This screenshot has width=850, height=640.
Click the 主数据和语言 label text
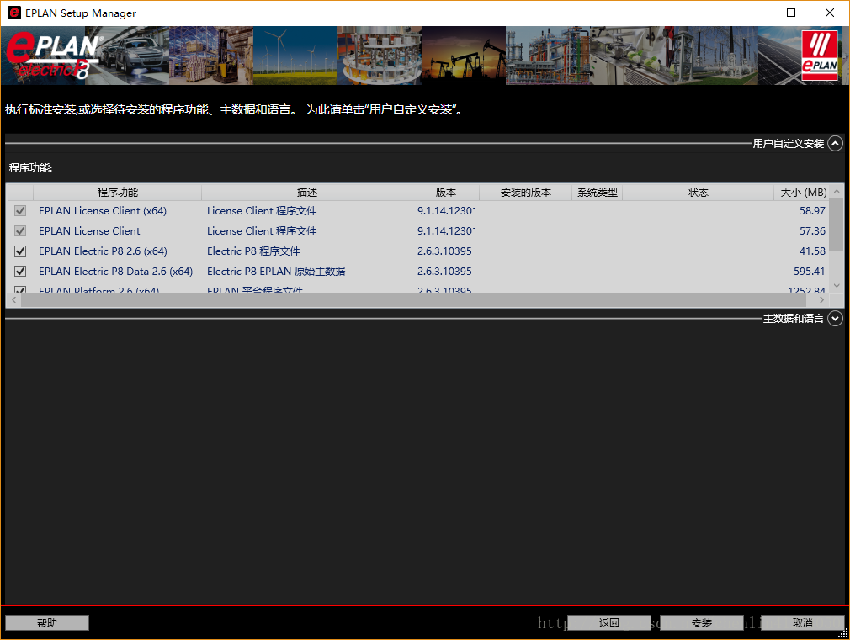click(793, 319)
